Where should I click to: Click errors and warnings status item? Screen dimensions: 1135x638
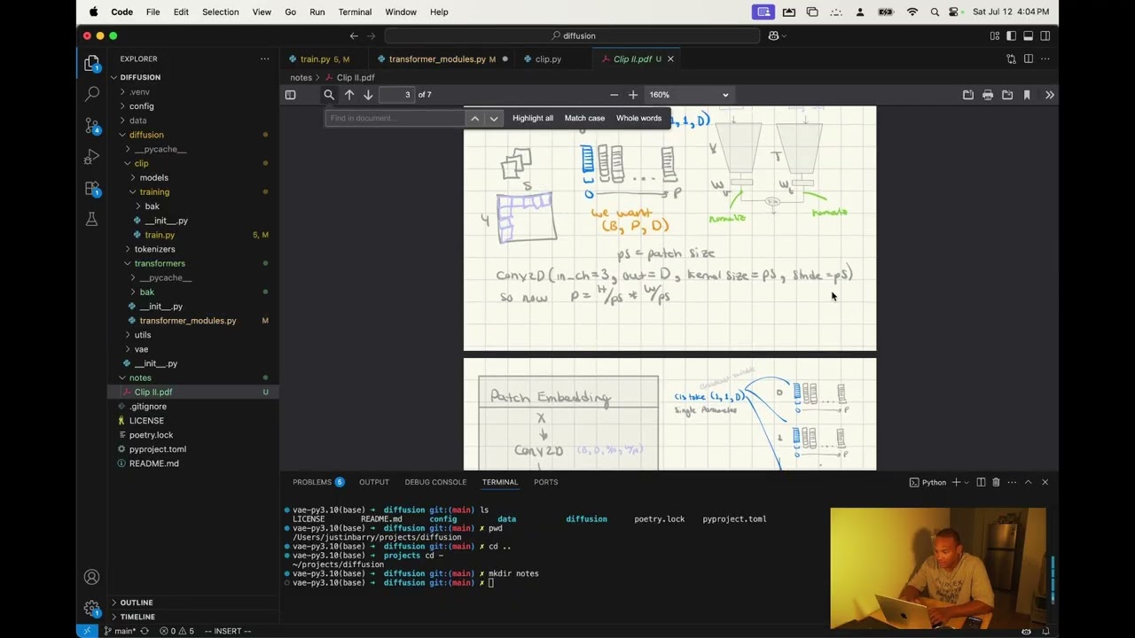point(176,631)
